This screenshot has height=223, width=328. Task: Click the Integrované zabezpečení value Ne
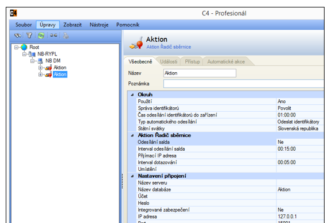pyautogui.click(x=280, y=210)
